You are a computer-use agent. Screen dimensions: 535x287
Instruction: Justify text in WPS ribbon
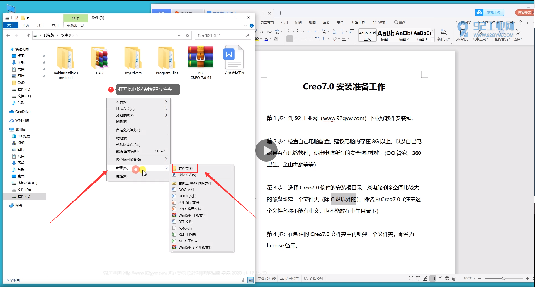pyautogui.click(x=311, y=39)
